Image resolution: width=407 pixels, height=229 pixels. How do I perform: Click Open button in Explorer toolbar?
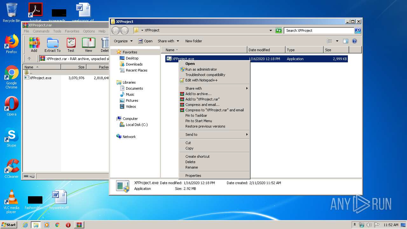point(145,41)
